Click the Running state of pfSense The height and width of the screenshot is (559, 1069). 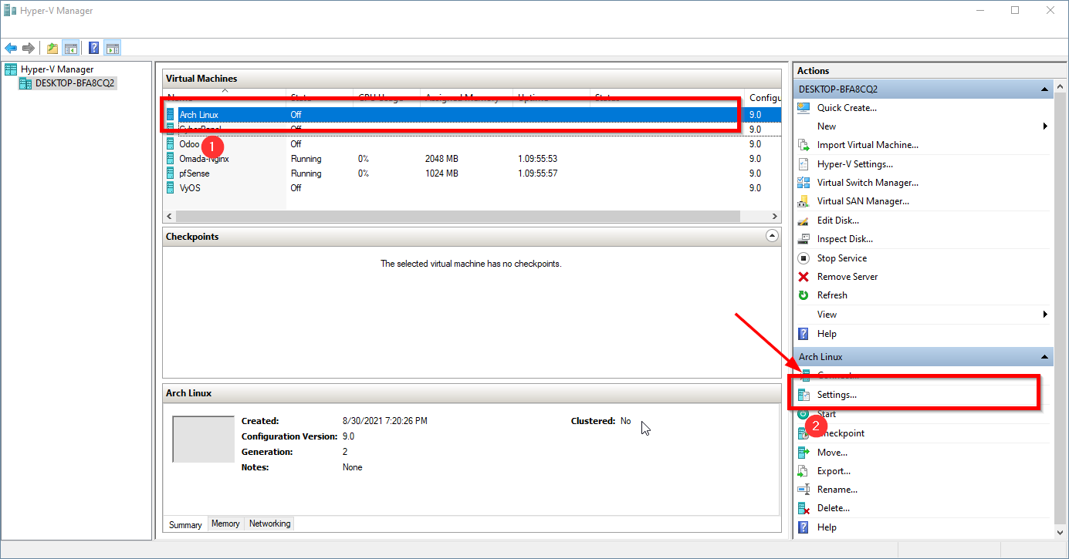(x=306, y=173)
